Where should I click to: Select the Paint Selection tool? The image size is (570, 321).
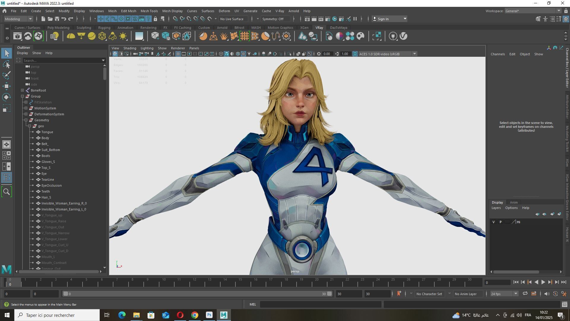click(x=7, y=75)
